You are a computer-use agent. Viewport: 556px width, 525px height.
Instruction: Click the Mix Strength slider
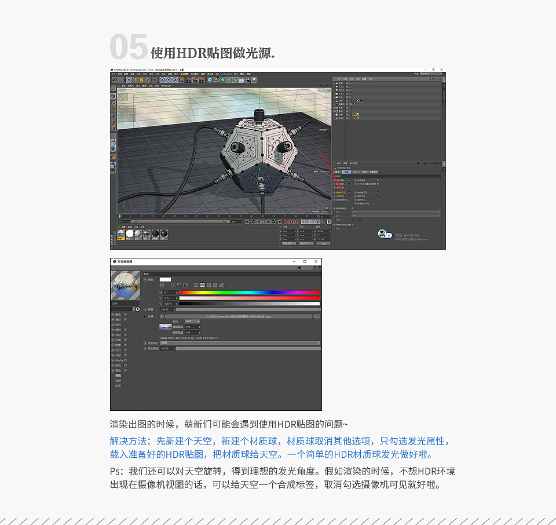(247, 349)
